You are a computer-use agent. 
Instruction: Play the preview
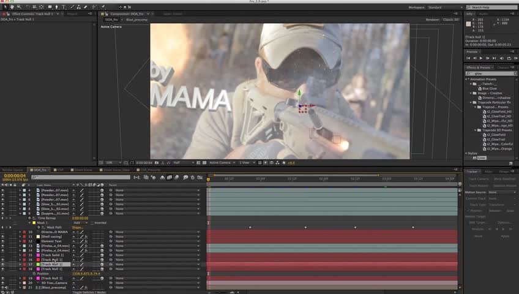point(481,58)
